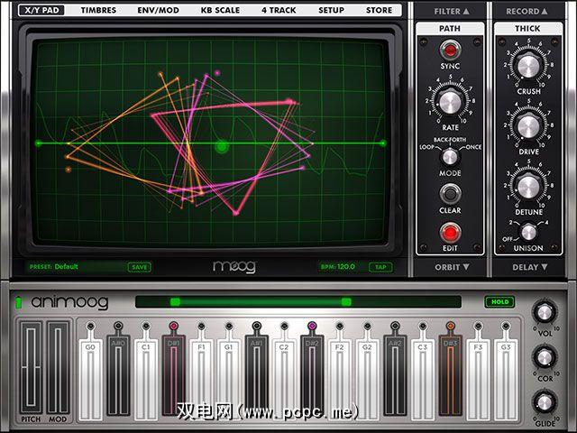Image resolution: width=577 pixels, height=433 pixels.
Task: Click the indicator light above C2 key
Action: pos(284,326)
